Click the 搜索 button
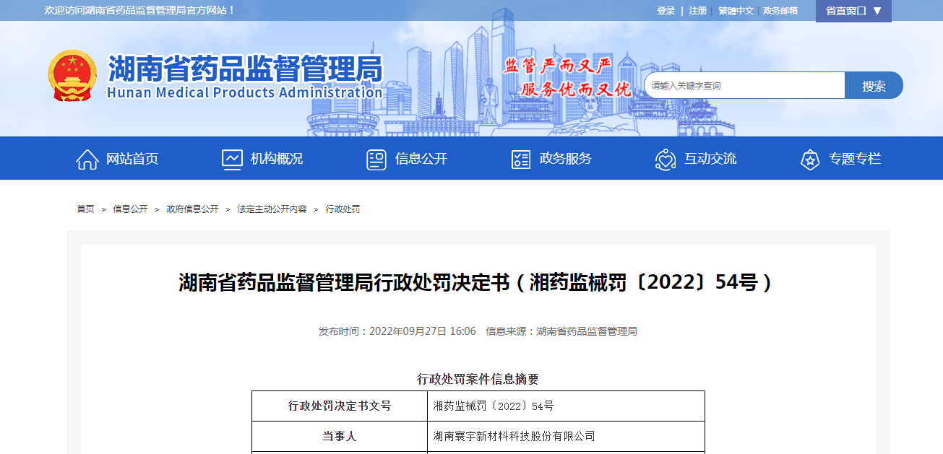 click(x=874, y=85)
